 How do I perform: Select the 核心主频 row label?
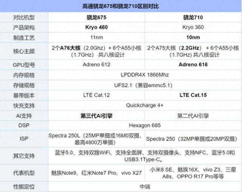pyautogui.click(x=24, y=51)
